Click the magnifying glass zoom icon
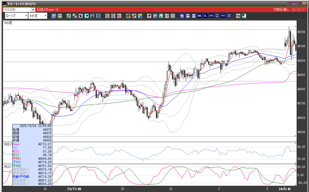Screen dimensions: 309x192 click(x=54, y=16)
